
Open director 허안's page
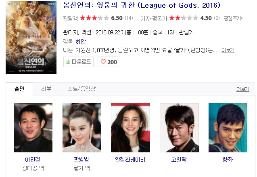pyautogui.click(x=81, y=41)
